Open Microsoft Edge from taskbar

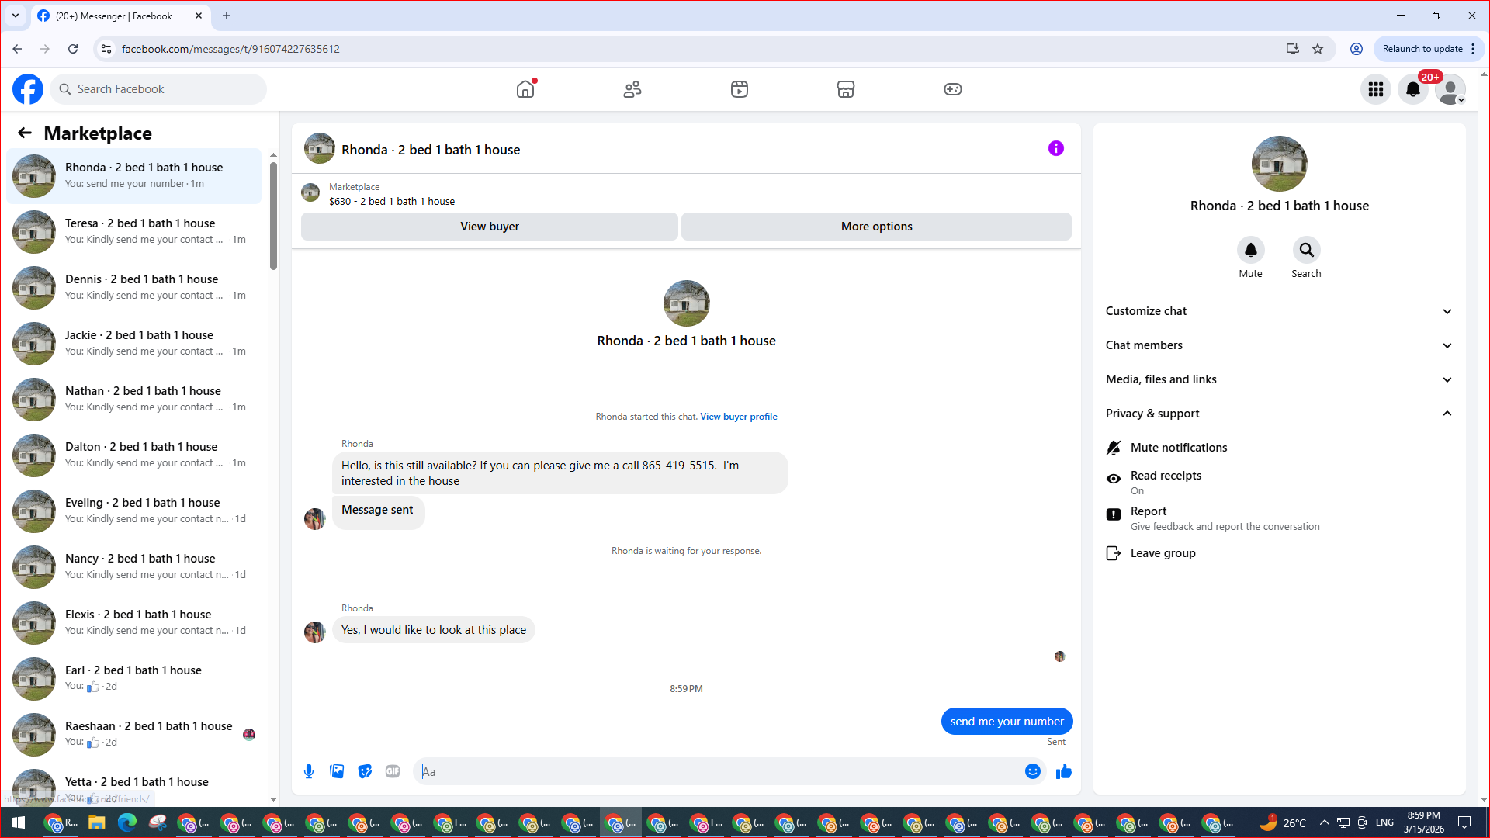pos(127,822)
